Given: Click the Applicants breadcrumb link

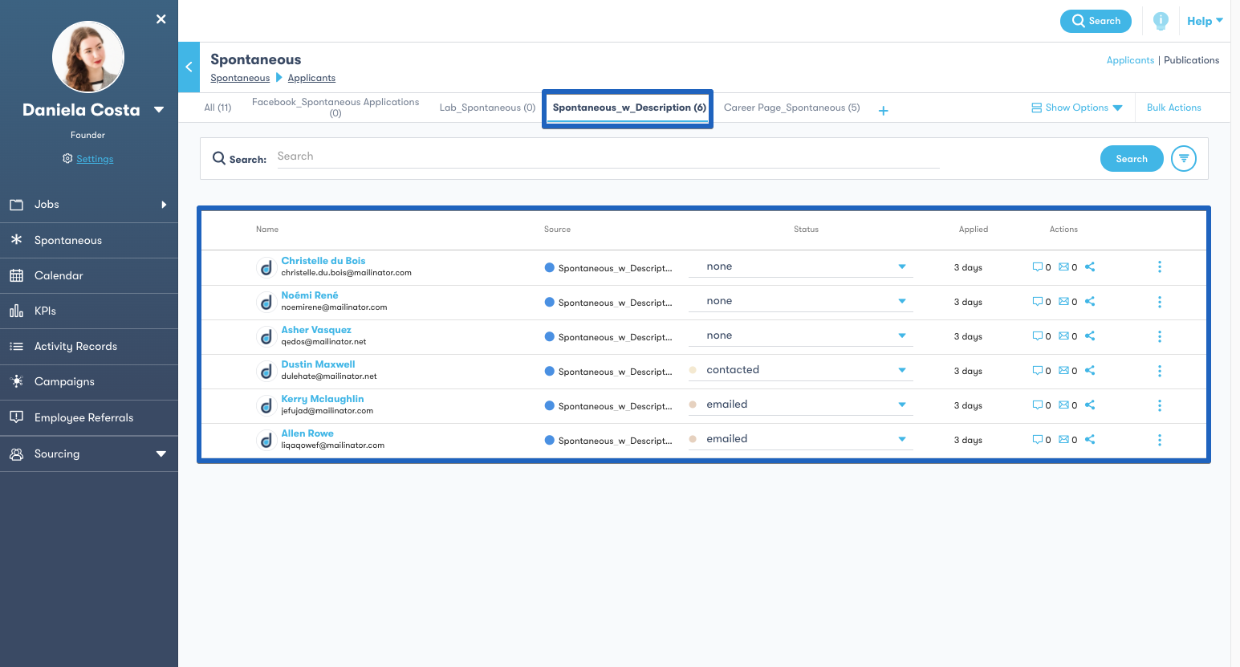Looking at the screenshot, I should pyautogui.click(x=311, y=78).
